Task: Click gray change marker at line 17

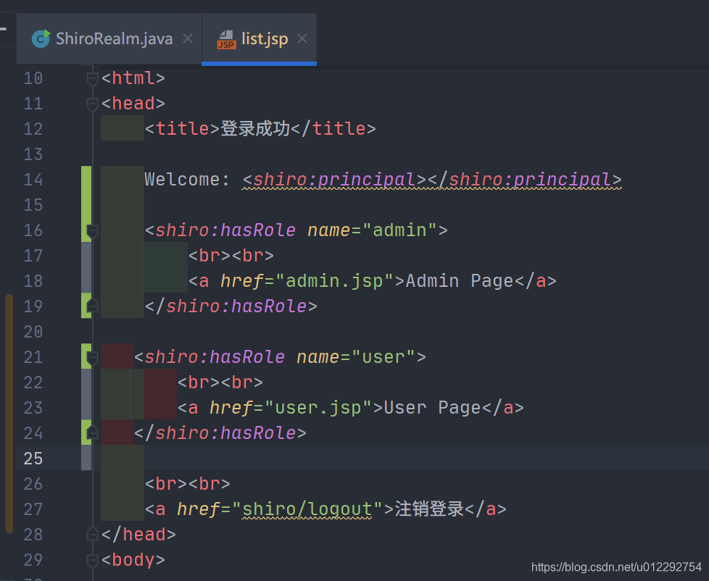Action: 86,267
